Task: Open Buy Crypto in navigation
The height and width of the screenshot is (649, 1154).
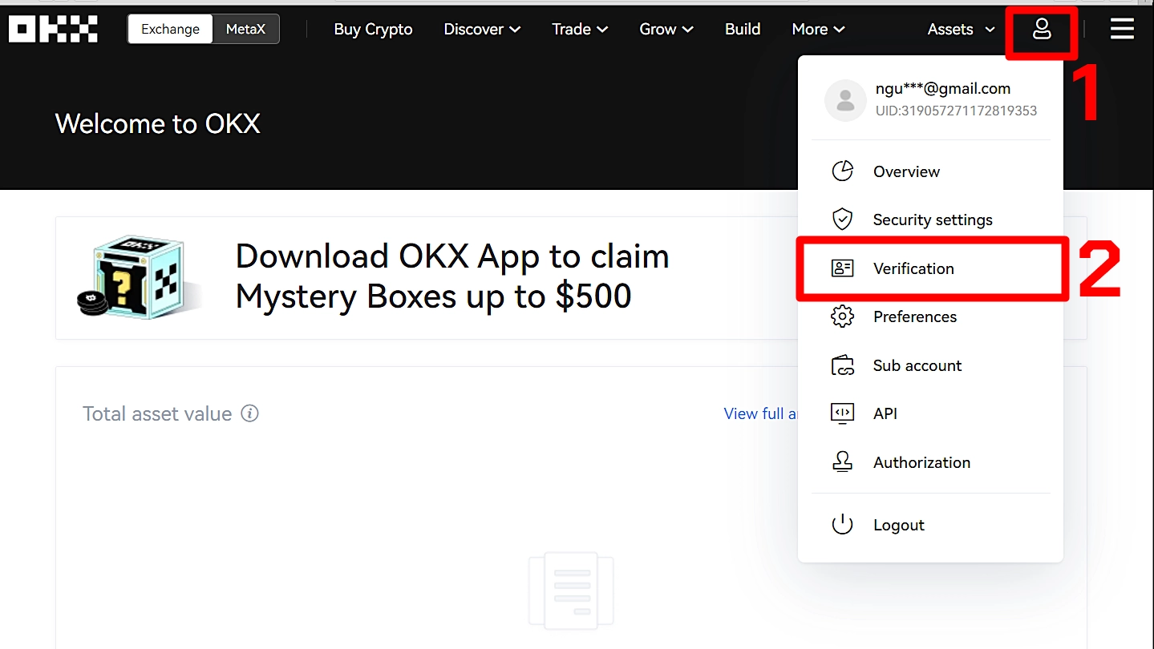Action: [x=373, y=30]
